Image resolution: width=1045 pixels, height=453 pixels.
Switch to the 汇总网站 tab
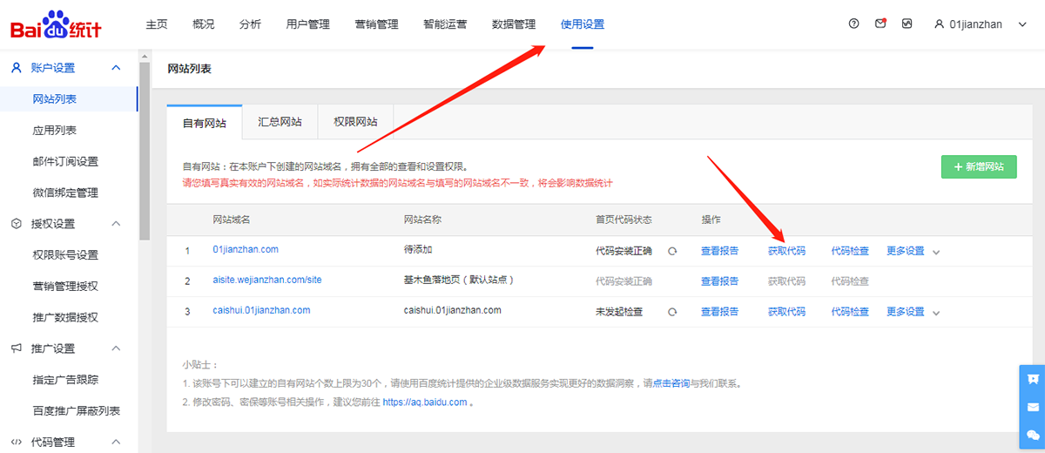pyautogui.click(x=280, y=122)
